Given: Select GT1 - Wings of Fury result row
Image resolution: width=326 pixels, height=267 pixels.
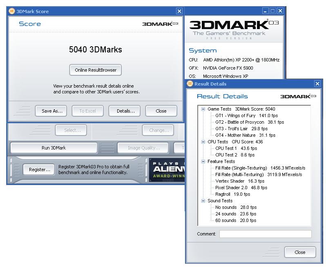Looking at the screenshot, I should click(247, 115).
